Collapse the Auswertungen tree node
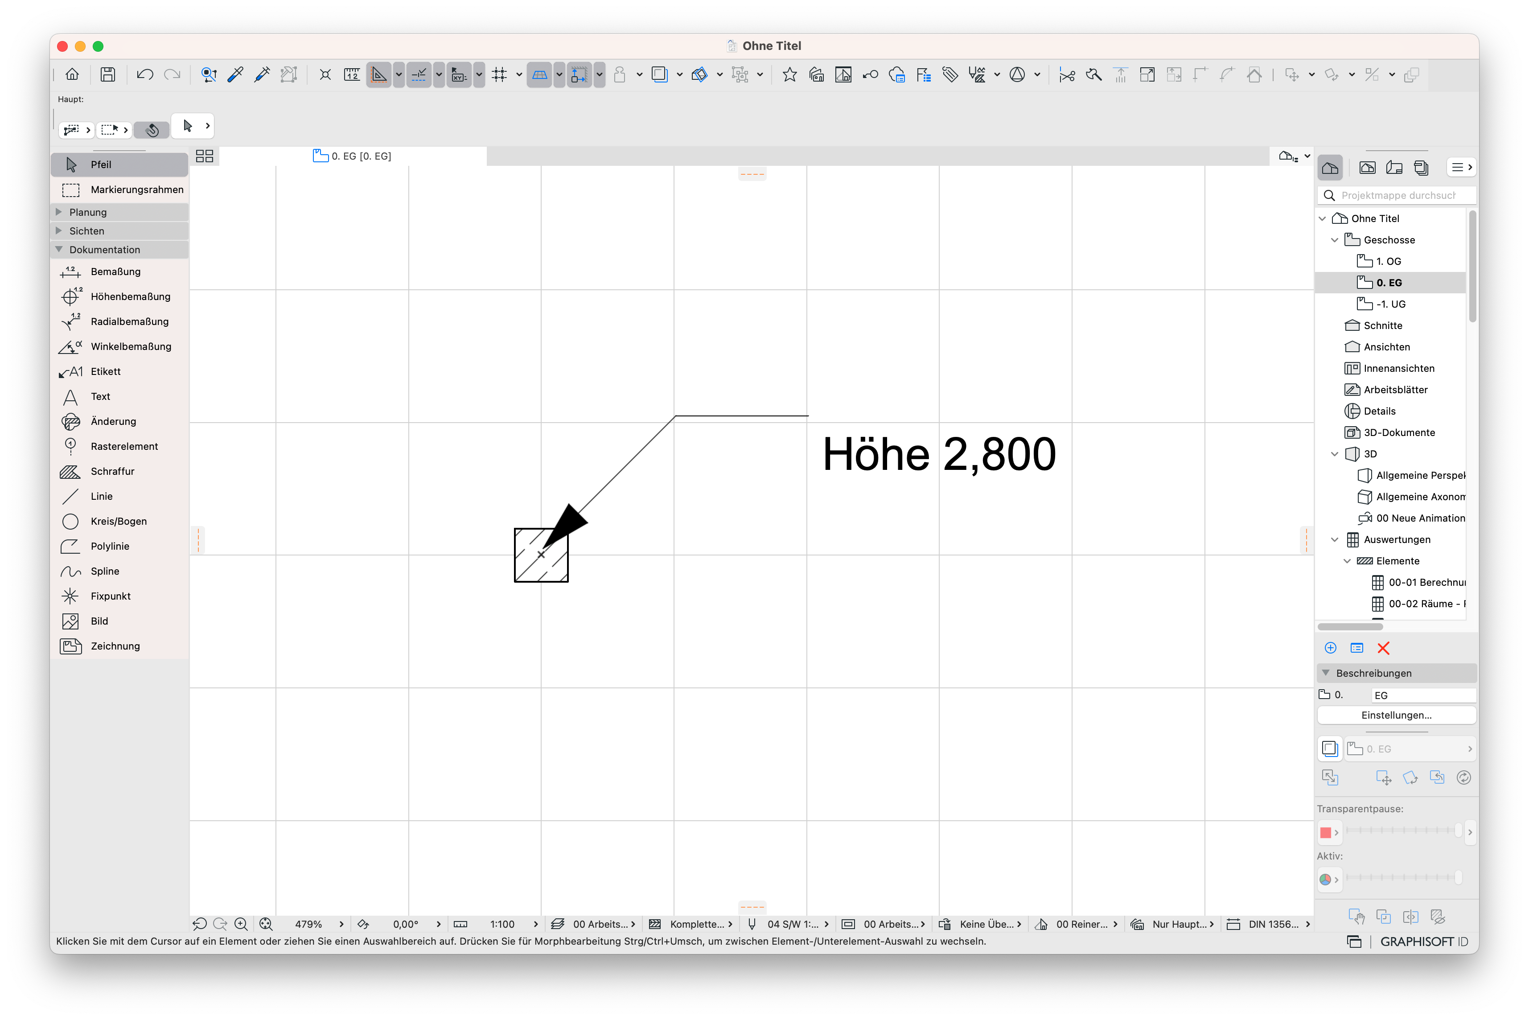This screenshot has height=1020, width=1529. coord(1335,539)
